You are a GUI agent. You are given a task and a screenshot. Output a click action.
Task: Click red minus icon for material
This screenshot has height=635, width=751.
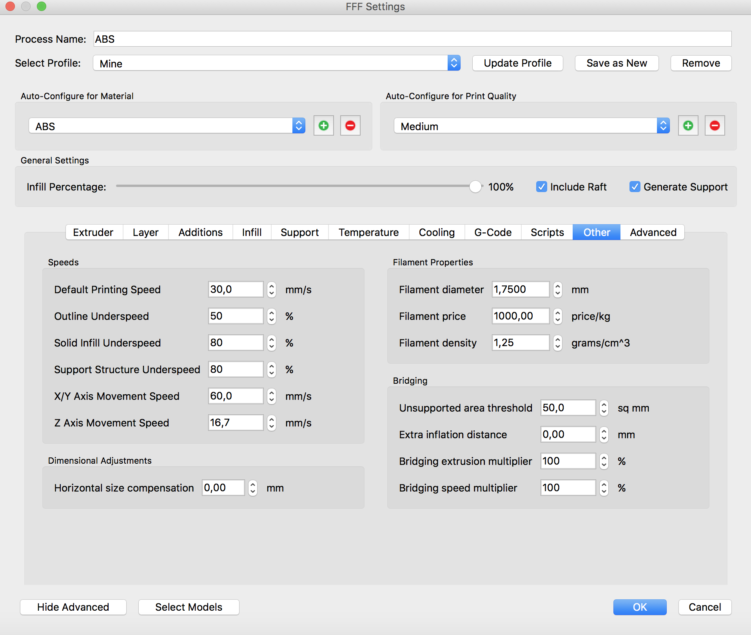click(350, 126)
